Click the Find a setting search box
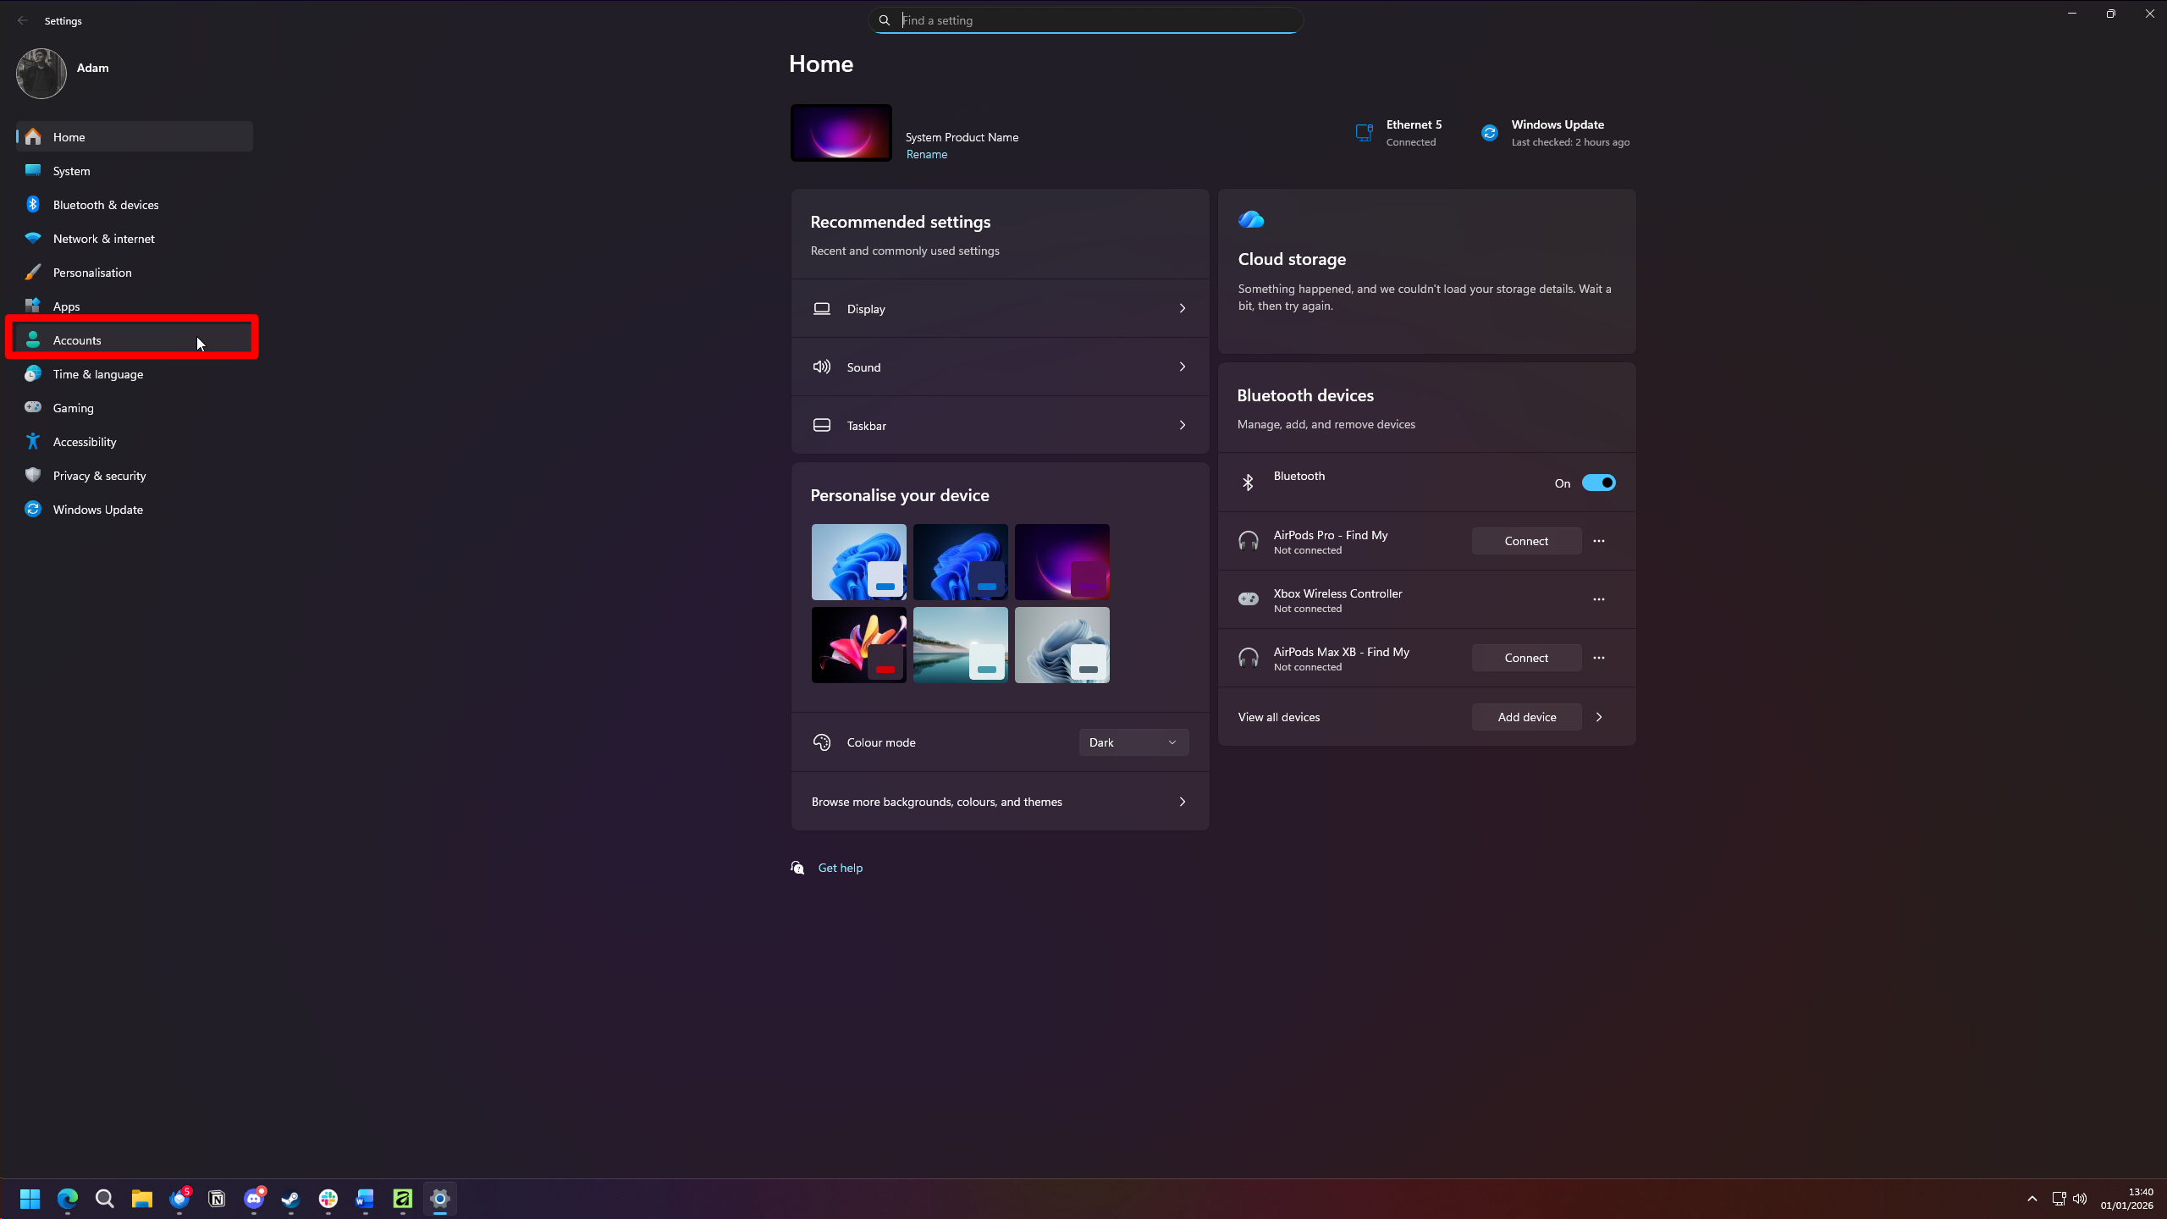This screenshot has height=1219, width=2167. (1084, 19)
